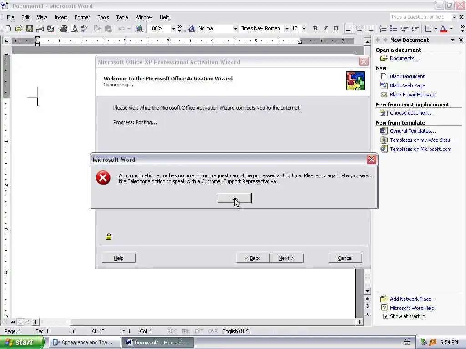Click the Outside Border icon
The height and width of the screenshot is (349, 466).
428,29
